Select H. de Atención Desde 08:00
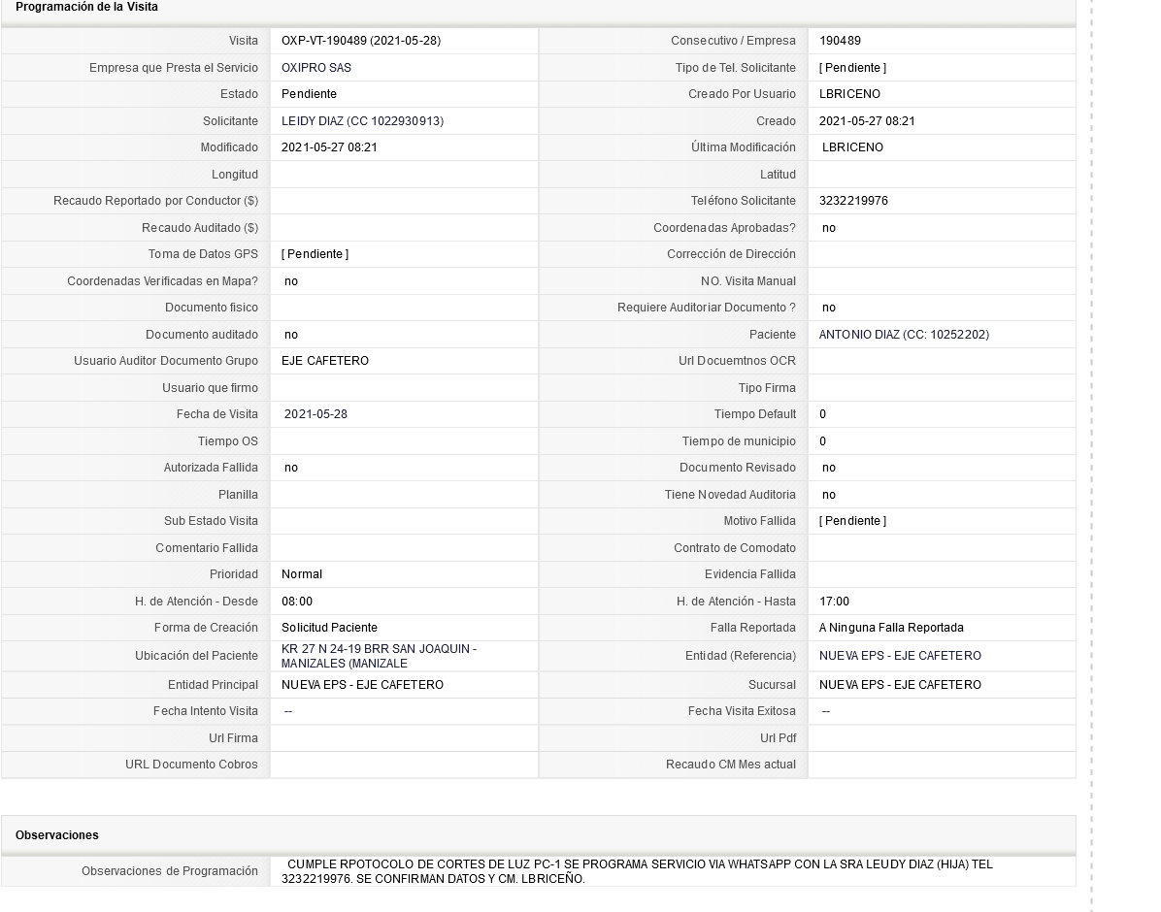Screen dimensions: 1161x912 pos(296,602)
